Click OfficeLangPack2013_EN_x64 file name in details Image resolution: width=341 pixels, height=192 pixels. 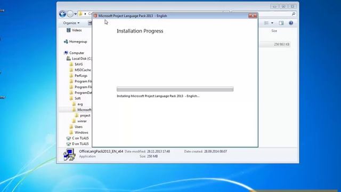point(101,151)
